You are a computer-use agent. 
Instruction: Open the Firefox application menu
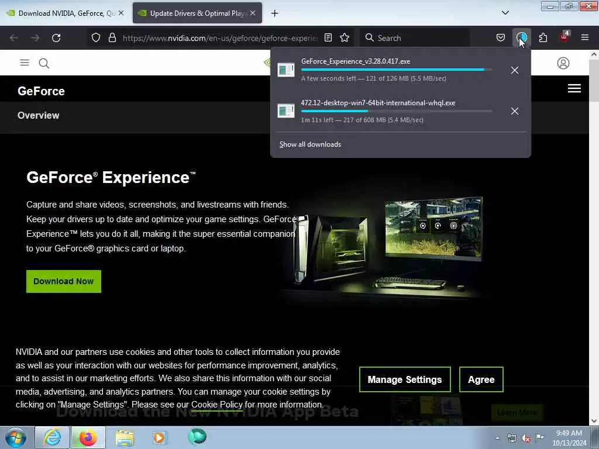585,37
